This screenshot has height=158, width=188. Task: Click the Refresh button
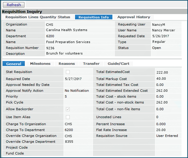(14, 5)
